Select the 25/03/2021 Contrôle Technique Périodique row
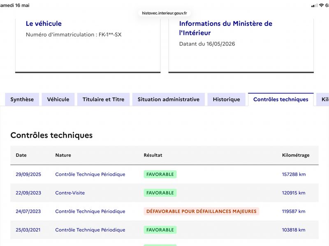329x246 pixels. tap(164, 230)
